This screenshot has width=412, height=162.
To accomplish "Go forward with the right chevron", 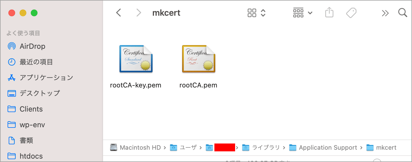I will (138, 13).
